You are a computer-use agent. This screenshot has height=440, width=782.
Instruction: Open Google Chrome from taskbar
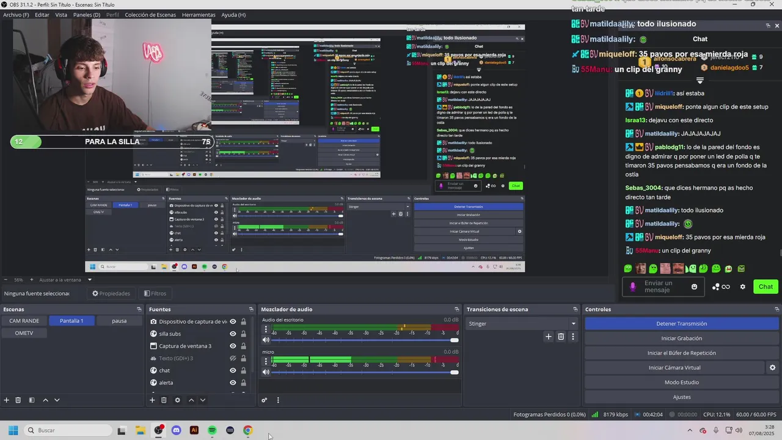pos(247,430)
